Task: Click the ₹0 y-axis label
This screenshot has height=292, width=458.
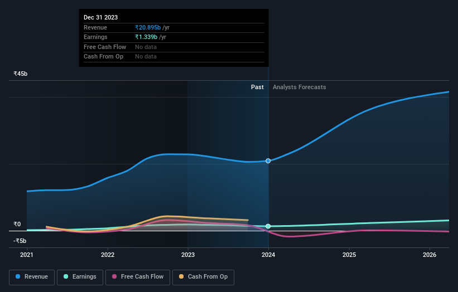Action: click(17, 225)
